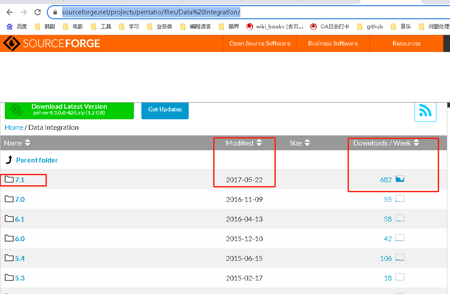Open the 6.0 folder link
The image size is (450, 294).
pyautogui.click(x=20, y=239)
